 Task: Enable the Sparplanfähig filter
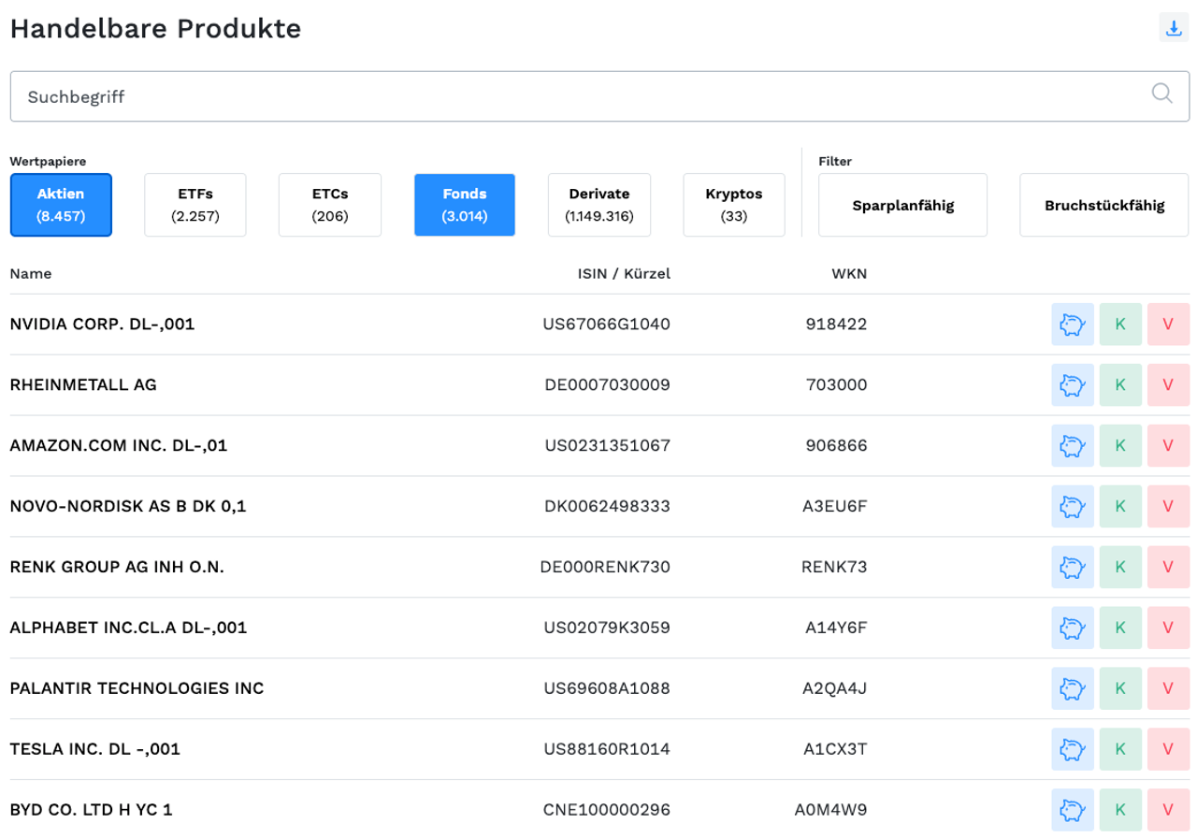(902, 205)
